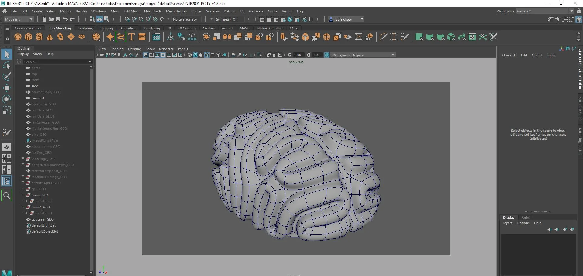Activate the Rotate tool in the toolbox
The height and width of the screenshot is (276, 583).
pos(7,99)
